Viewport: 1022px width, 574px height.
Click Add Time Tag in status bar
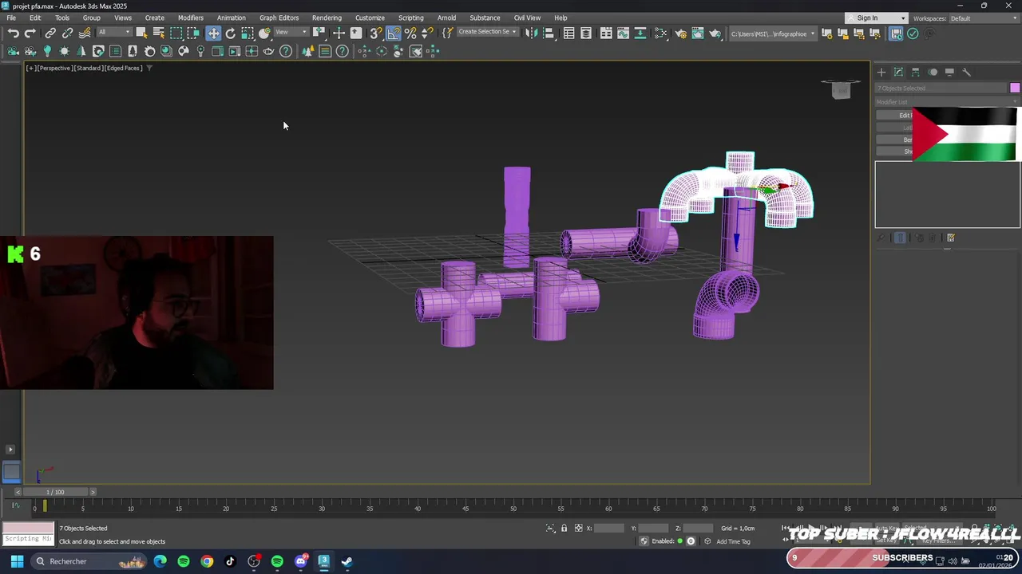733,541
